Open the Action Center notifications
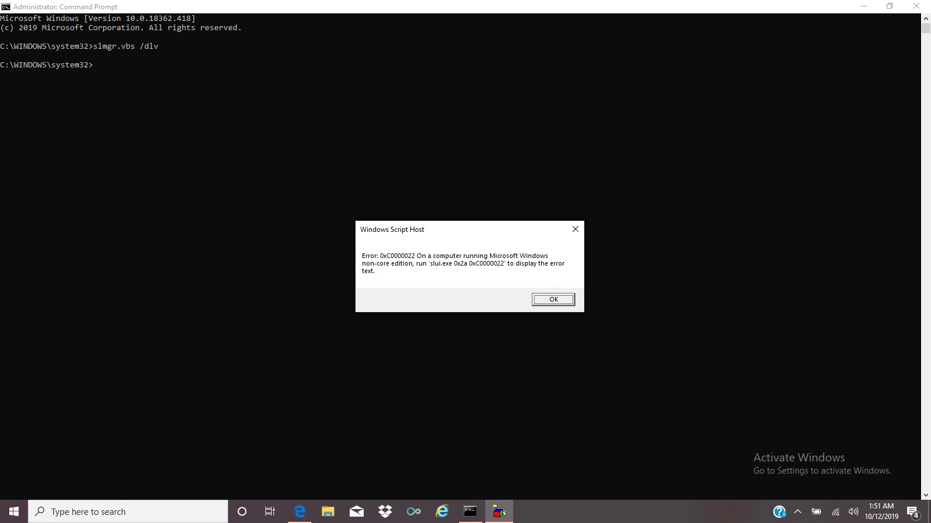The width and height of the screenshot is (931, 523). (914, 511)
